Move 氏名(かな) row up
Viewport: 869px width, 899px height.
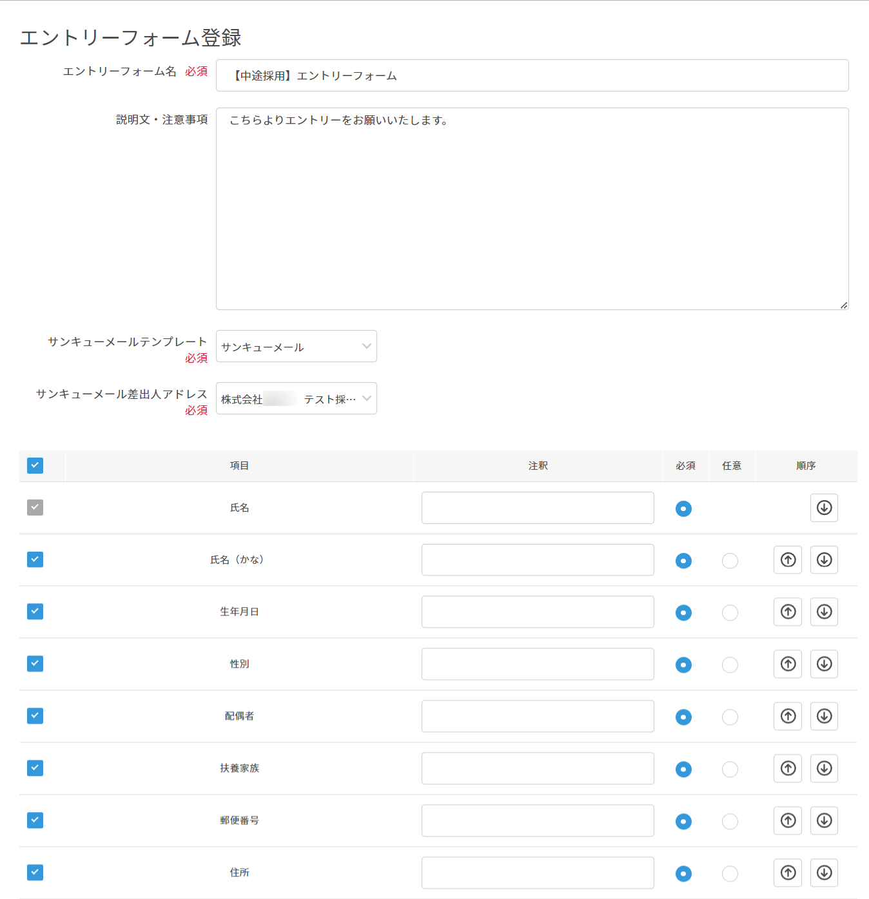point(788,560)
